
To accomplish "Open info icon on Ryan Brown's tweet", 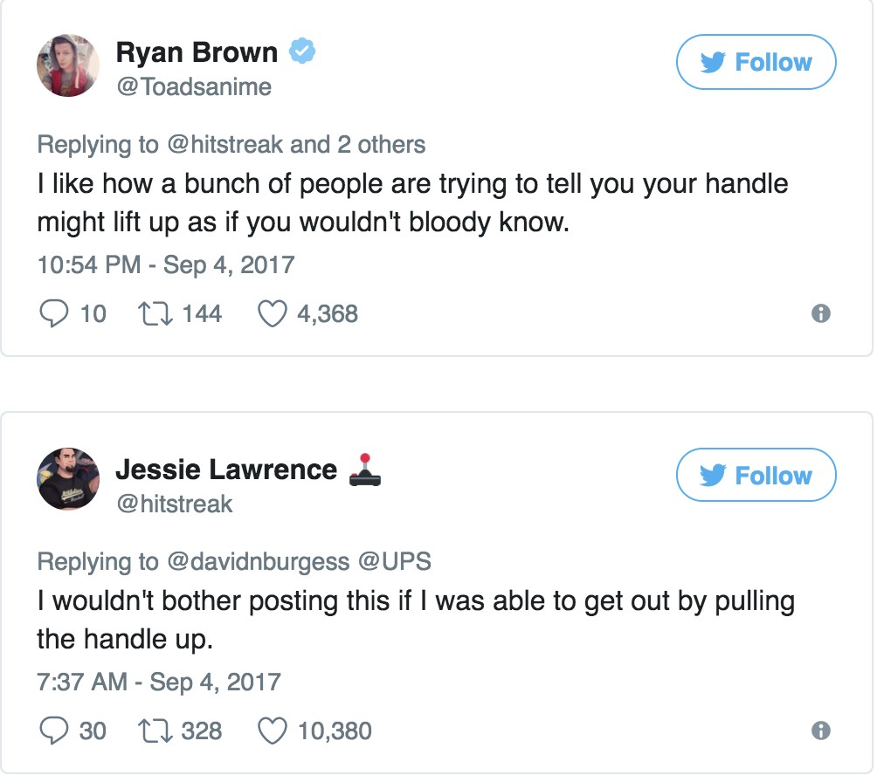I will 820,314.
